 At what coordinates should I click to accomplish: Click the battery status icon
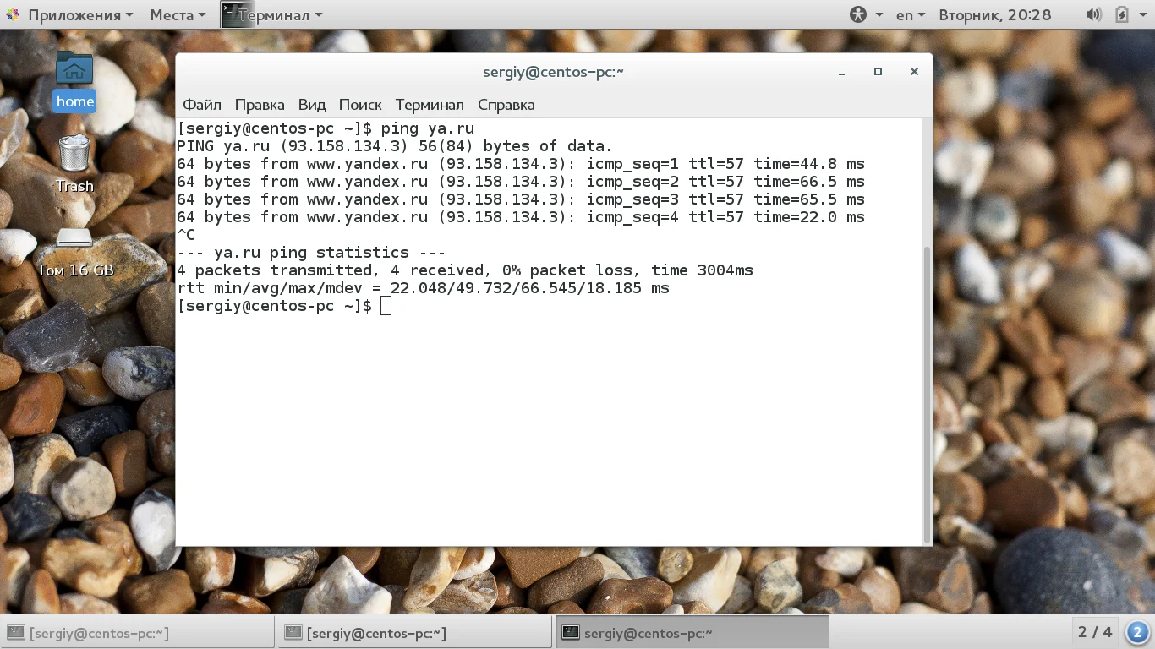1122,15
